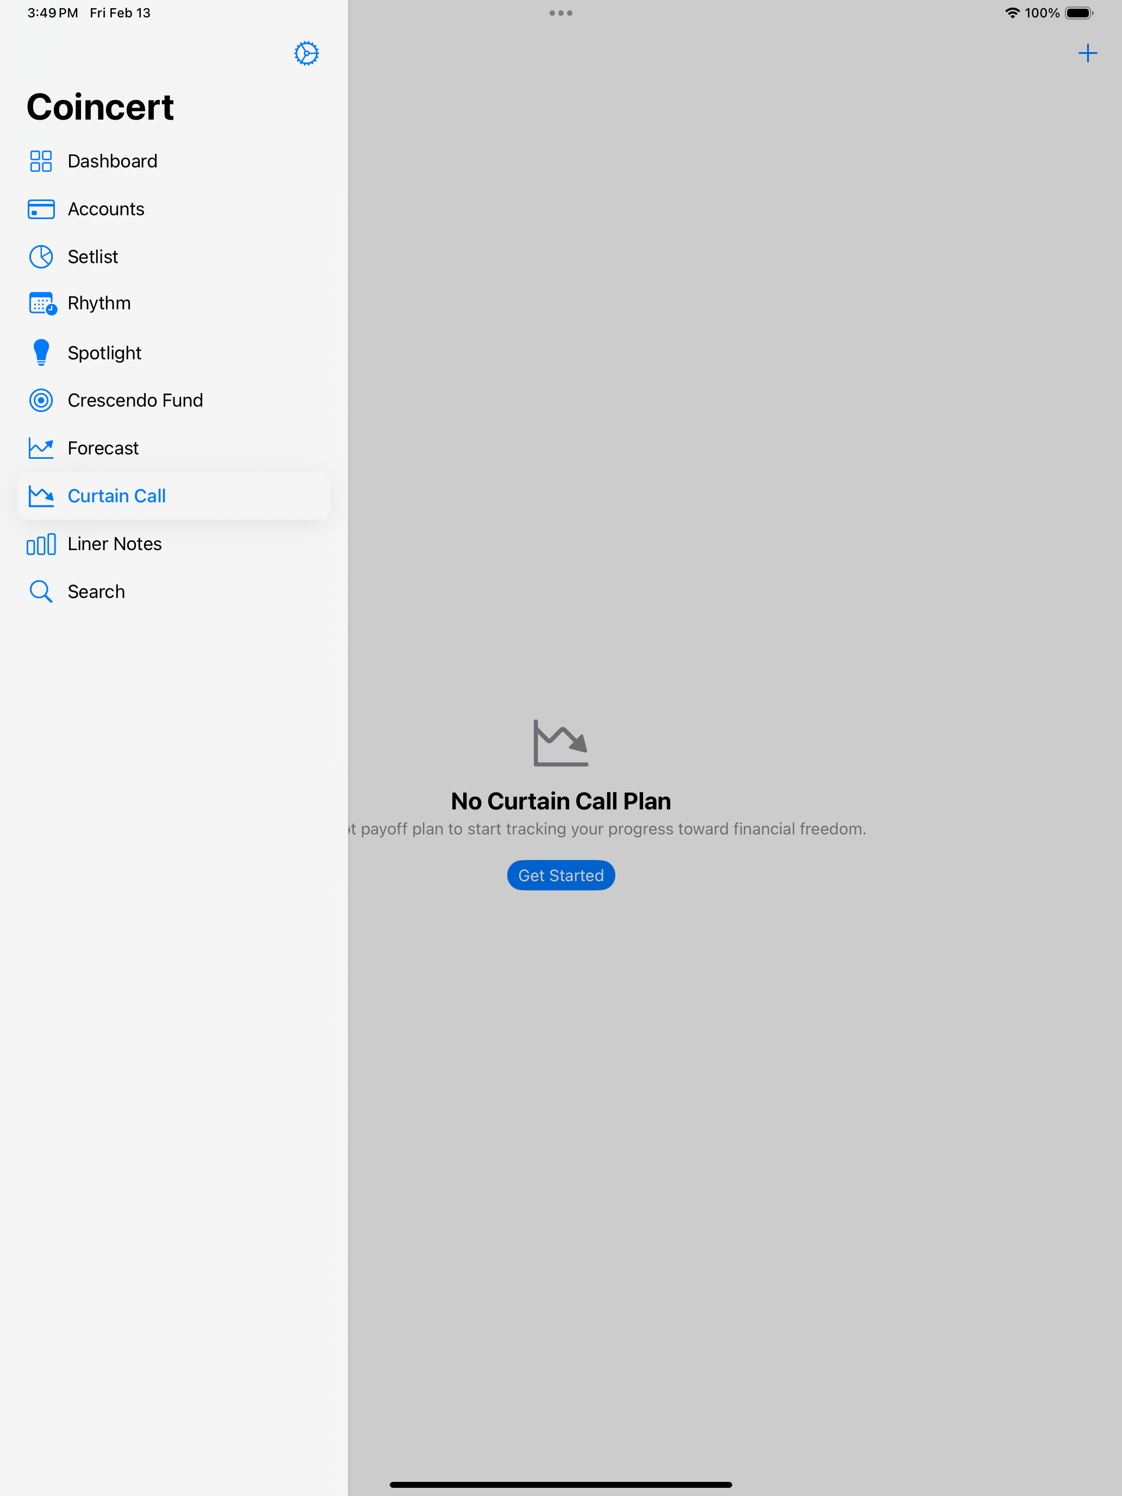Tap the Wi-Fi status icon
The image size is (1122, 1496).
tap(1012, 12)
